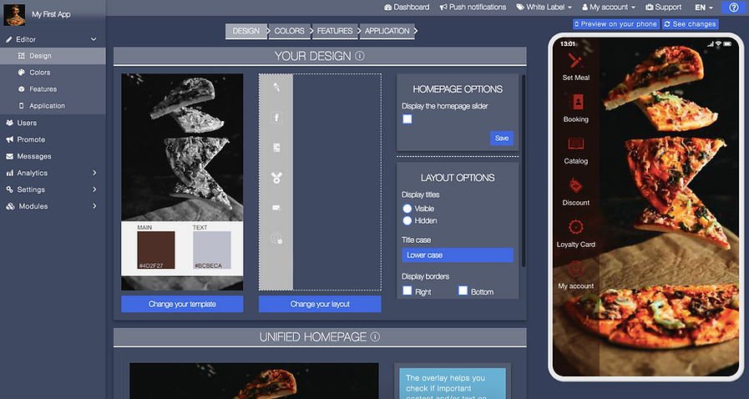Viewport: 749px width, 399px height.
Task: Click the Set Meal icon in phone preview
Action: [x=575, y=61]
